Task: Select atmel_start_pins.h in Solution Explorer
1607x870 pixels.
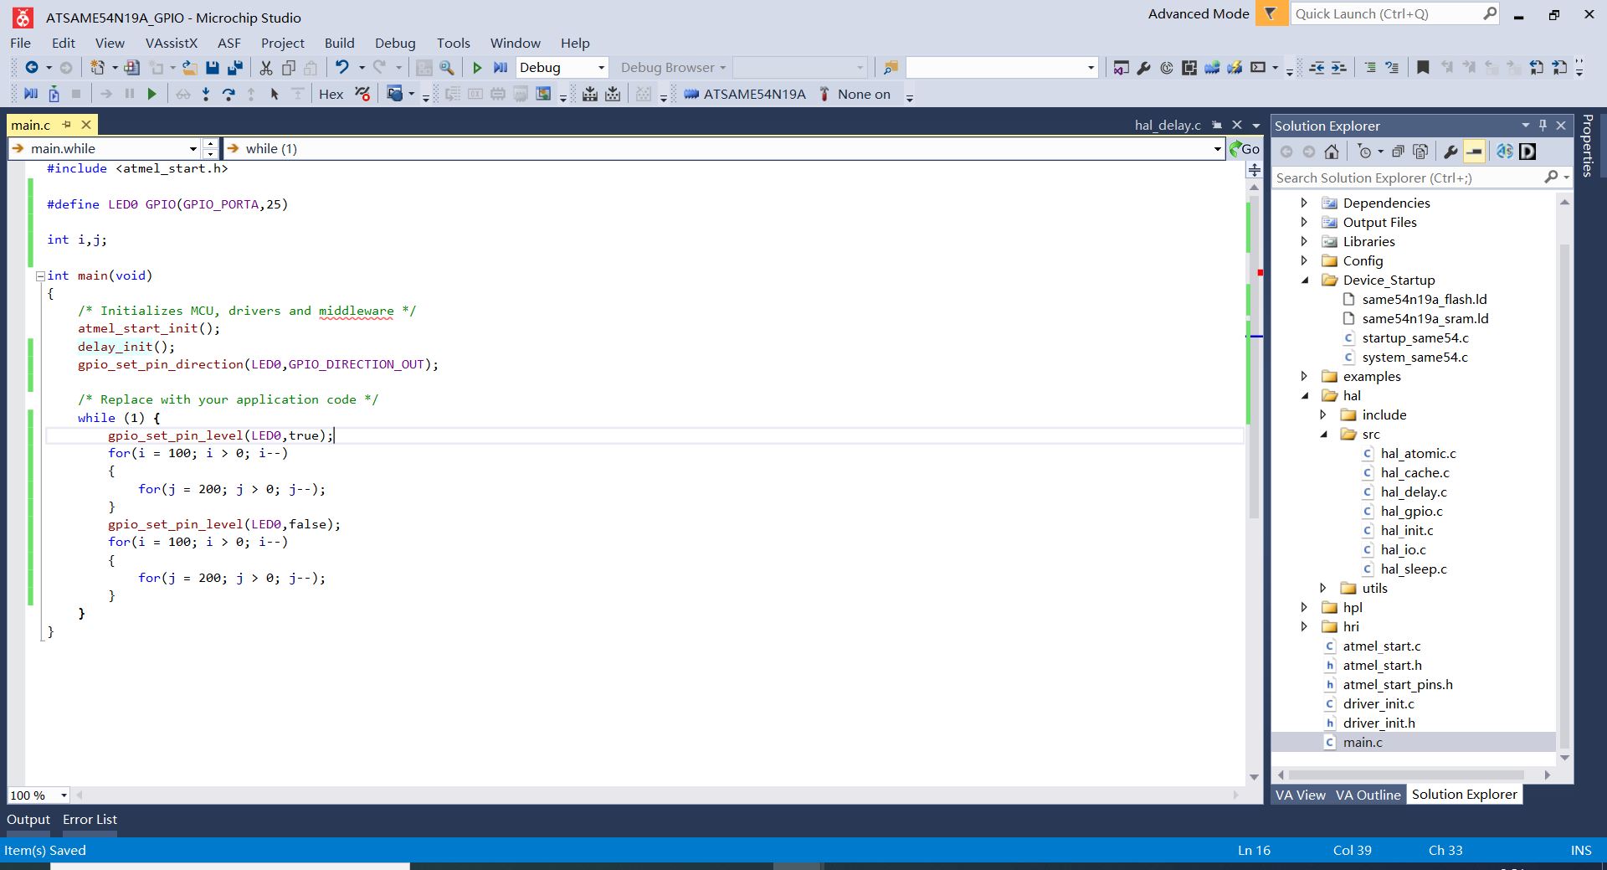Action: pos(1398,684)
